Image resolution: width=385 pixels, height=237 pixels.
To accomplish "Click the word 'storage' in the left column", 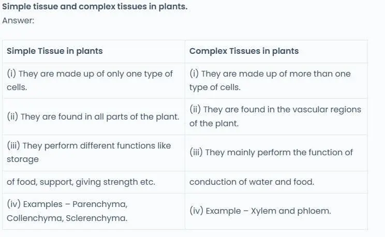I will (23, 159).
